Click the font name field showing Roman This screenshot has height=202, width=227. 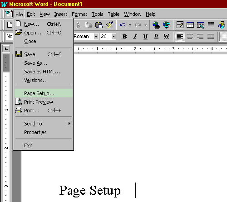point(84,36)
